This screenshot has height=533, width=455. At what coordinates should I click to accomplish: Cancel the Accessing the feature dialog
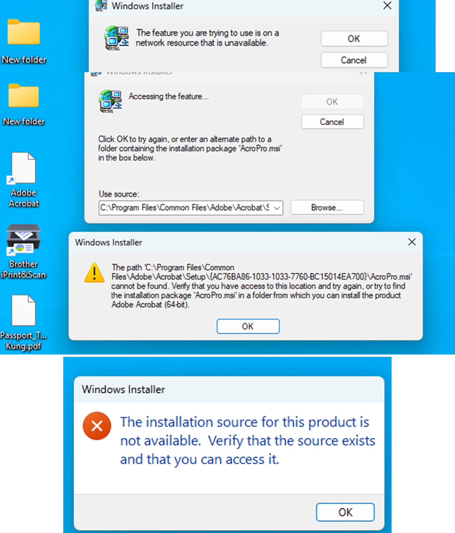tap(332, 122)
